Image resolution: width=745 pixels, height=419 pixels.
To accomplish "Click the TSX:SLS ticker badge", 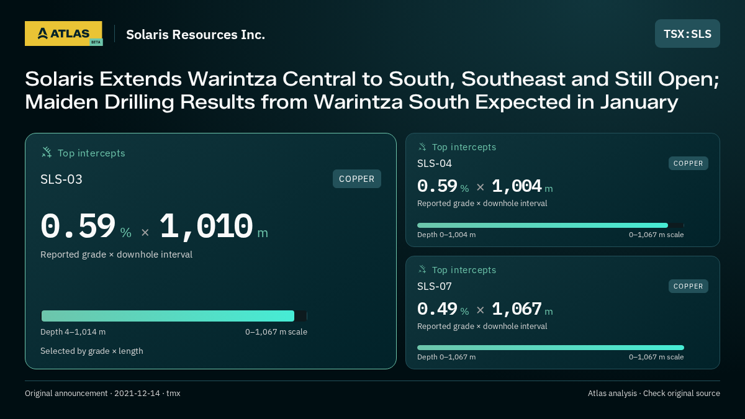I will pos(687,34).
